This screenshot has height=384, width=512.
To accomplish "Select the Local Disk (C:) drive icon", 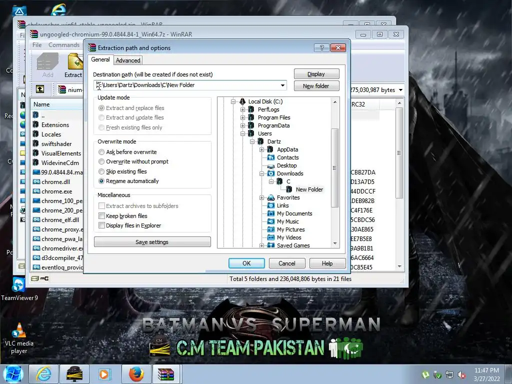I will point(242,101).
